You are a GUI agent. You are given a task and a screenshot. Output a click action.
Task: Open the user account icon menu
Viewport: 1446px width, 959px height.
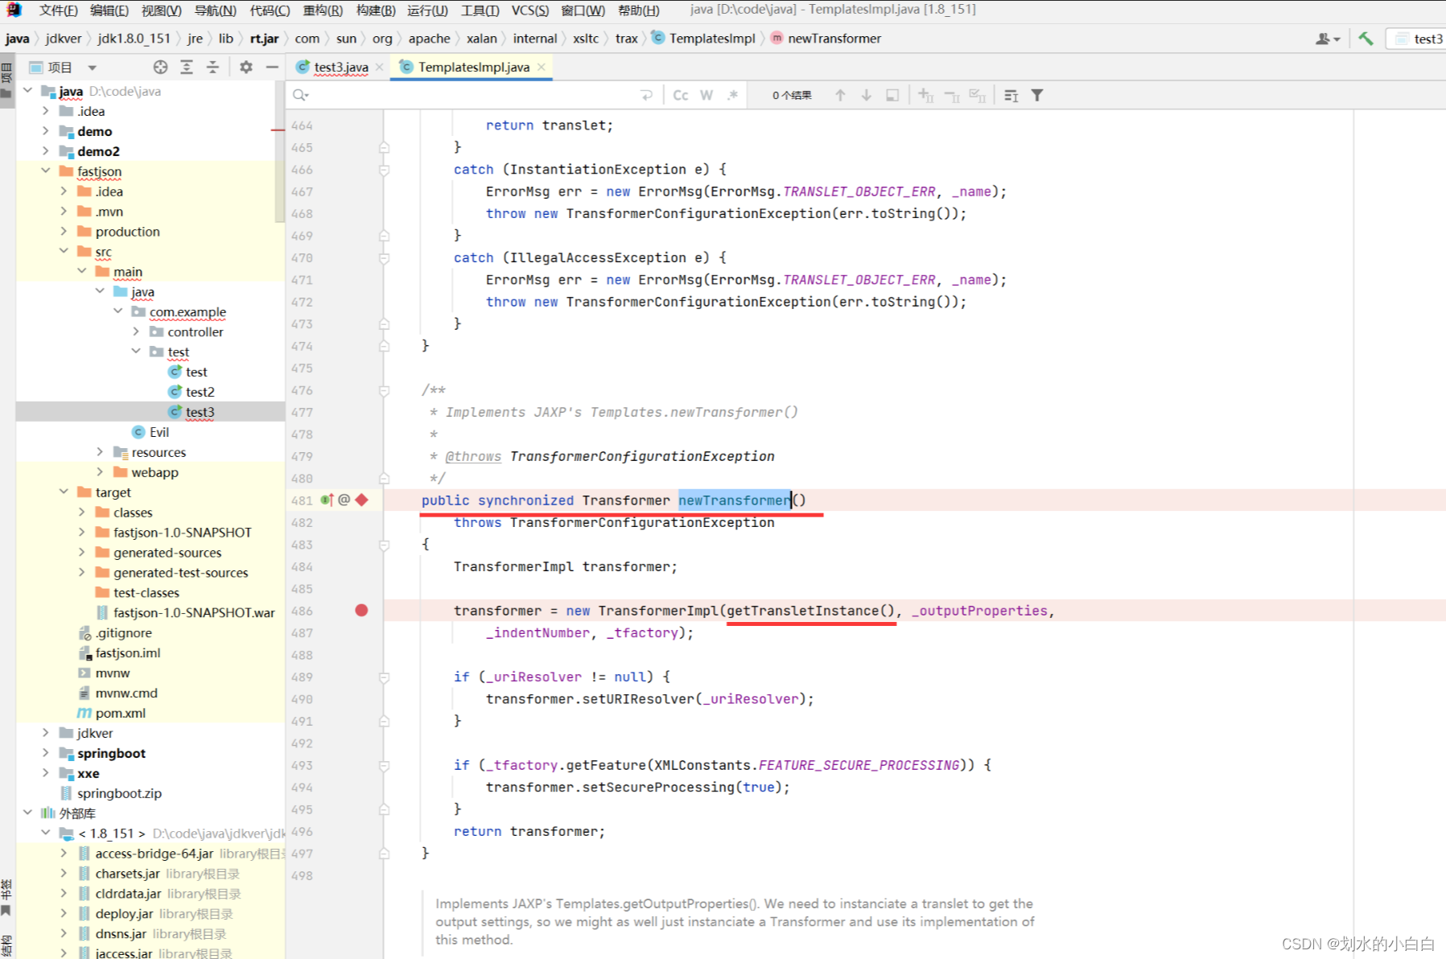[x=1327, y=39]
